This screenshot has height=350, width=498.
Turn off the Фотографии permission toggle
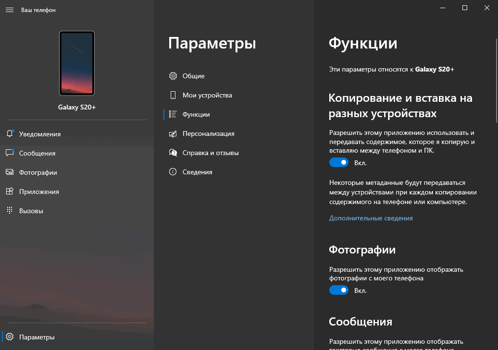pos(339,290)
